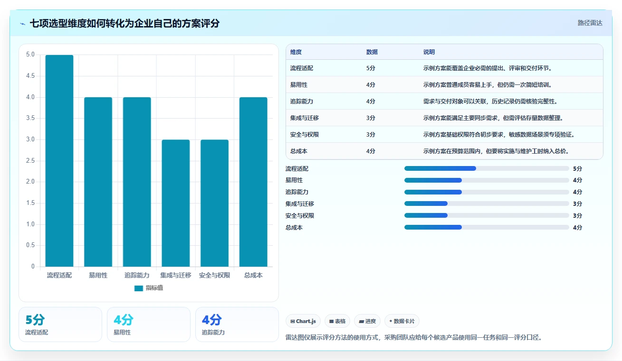Click the 安全与权限 x-axis label

click(214, 276)
